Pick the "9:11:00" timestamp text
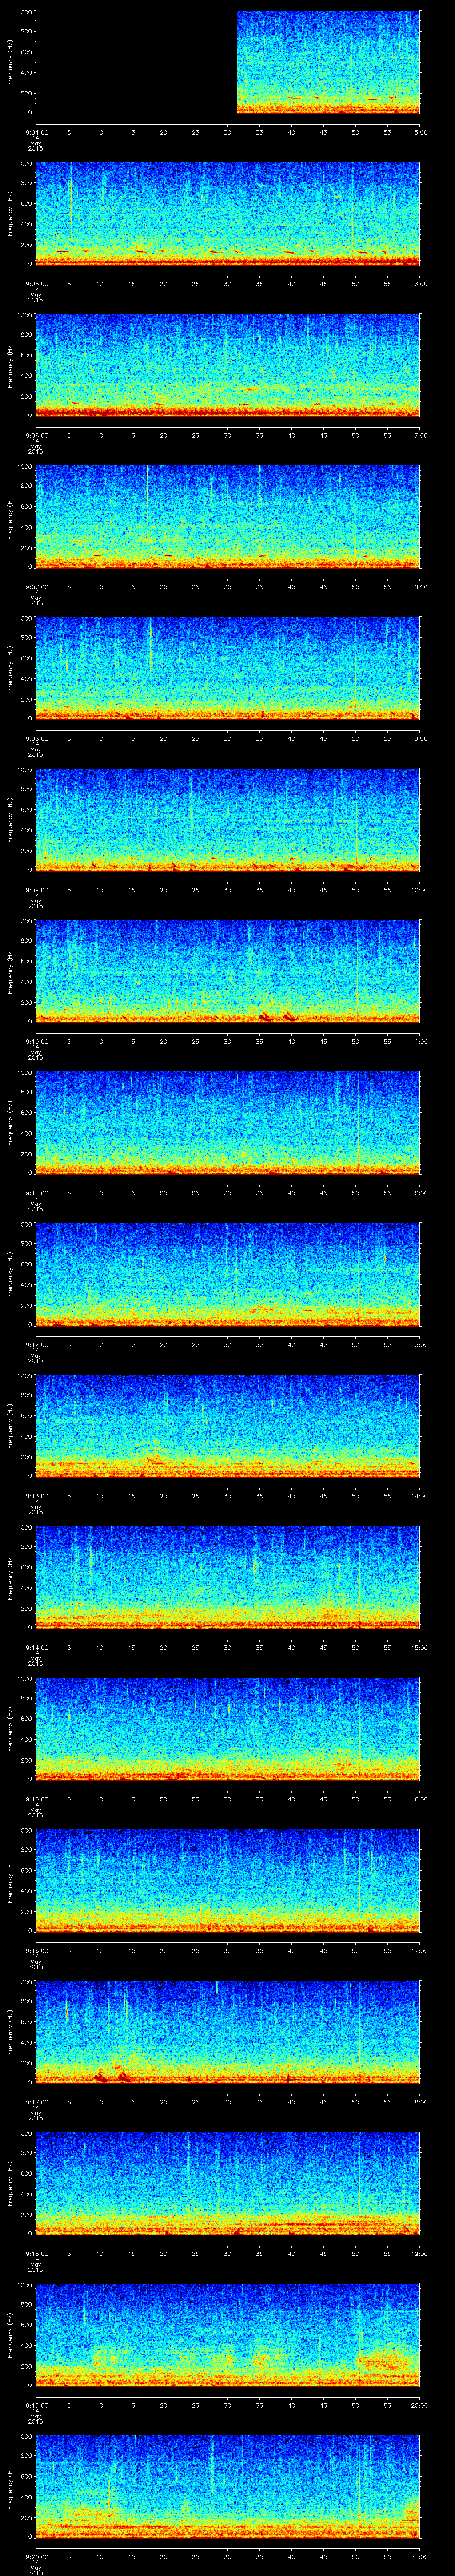Image resolution: width=455 pixels, height=2576 pixels. [36, 1193]
